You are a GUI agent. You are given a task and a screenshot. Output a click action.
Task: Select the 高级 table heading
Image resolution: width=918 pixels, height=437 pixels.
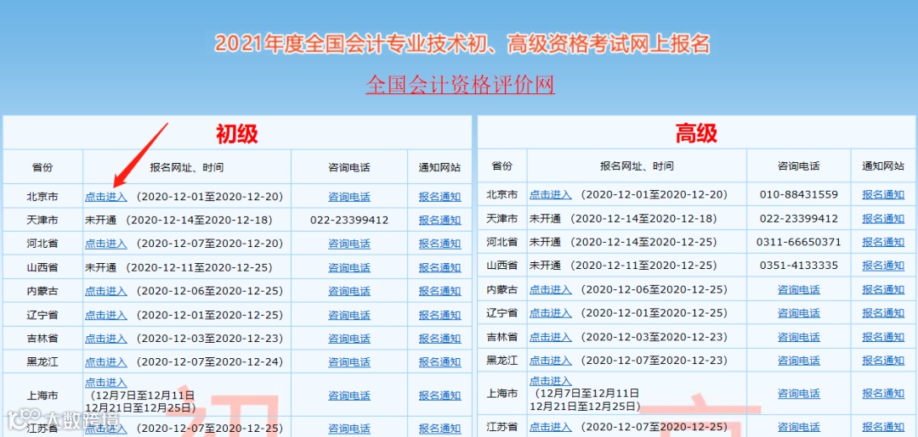[696, 134]
